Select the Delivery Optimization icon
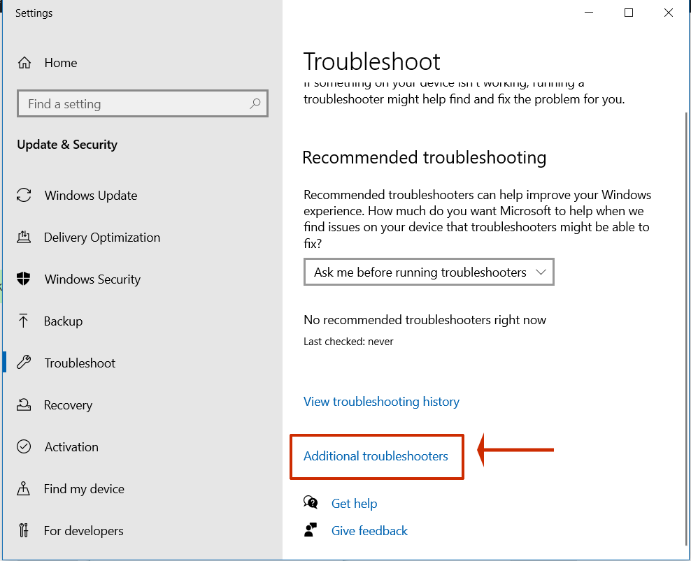The width and height of the screenshot is (691, 561). 24,238
